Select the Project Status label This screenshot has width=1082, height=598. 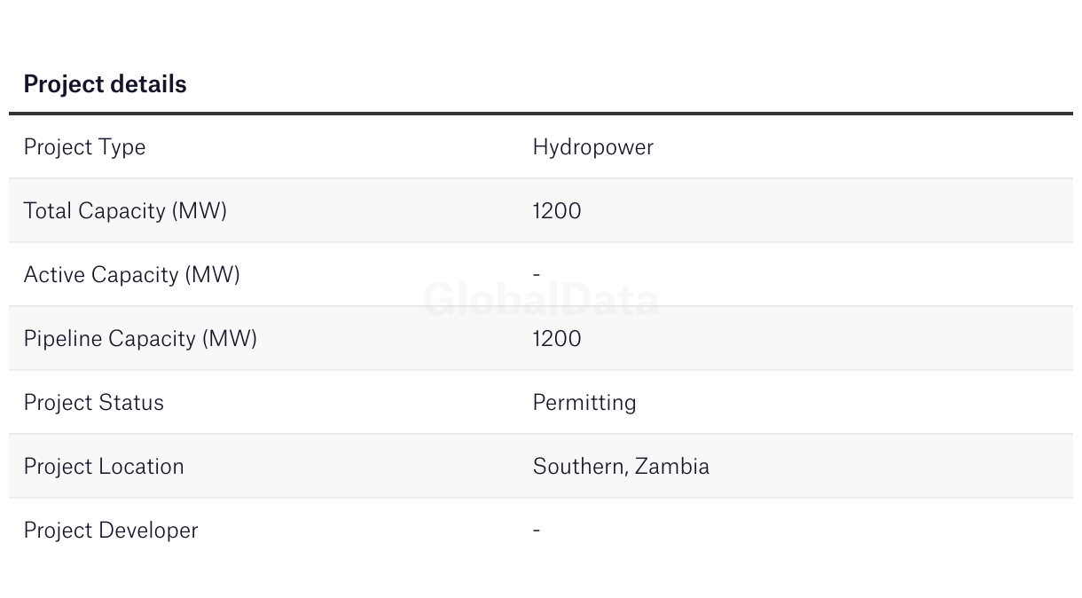point(93,403)
